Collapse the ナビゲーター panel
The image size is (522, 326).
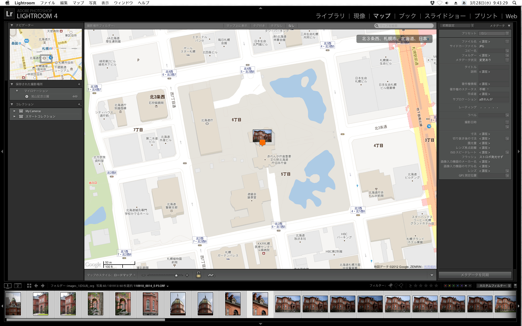click(x=12, y=25)
